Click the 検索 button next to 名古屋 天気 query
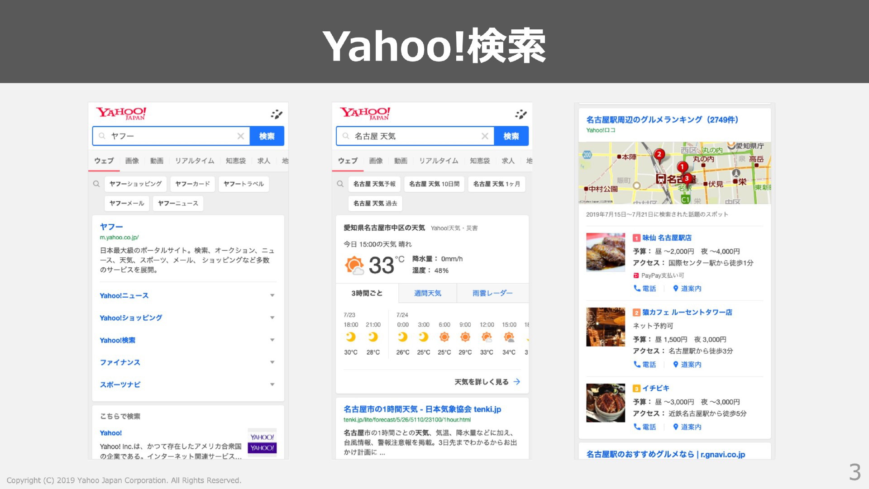 click(511, 136)
